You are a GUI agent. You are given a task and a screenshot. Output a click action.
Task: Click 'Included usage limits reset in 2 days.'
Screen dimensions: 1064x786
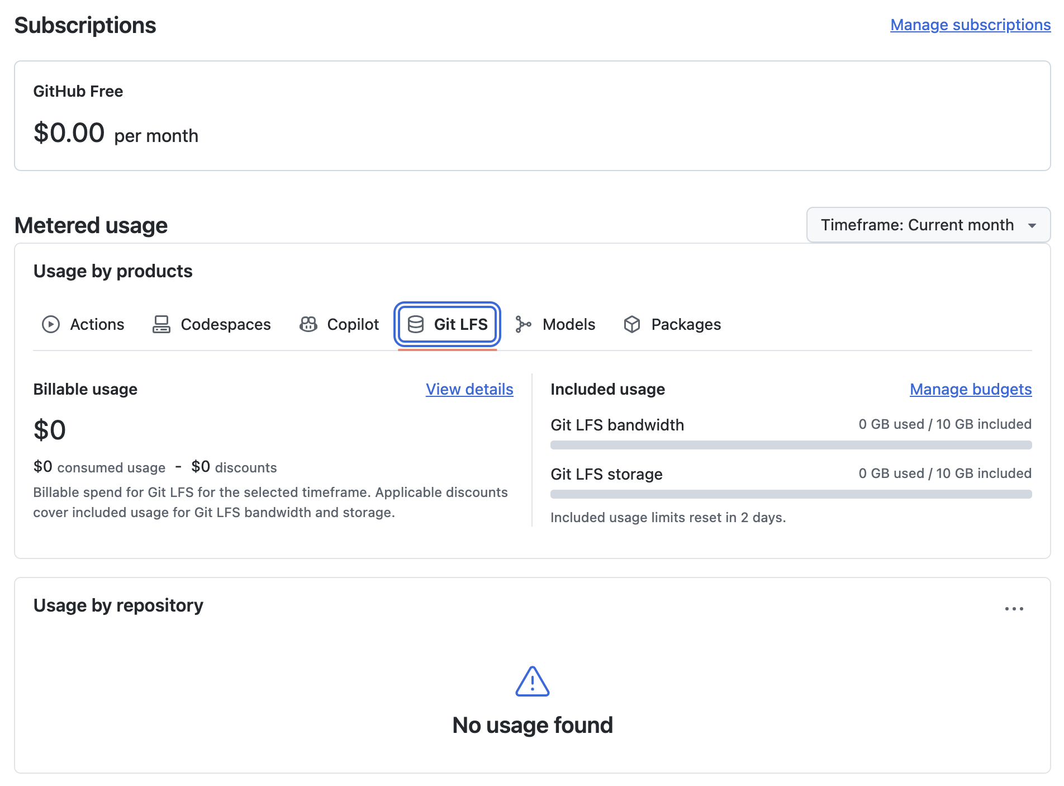click(668, 518)
